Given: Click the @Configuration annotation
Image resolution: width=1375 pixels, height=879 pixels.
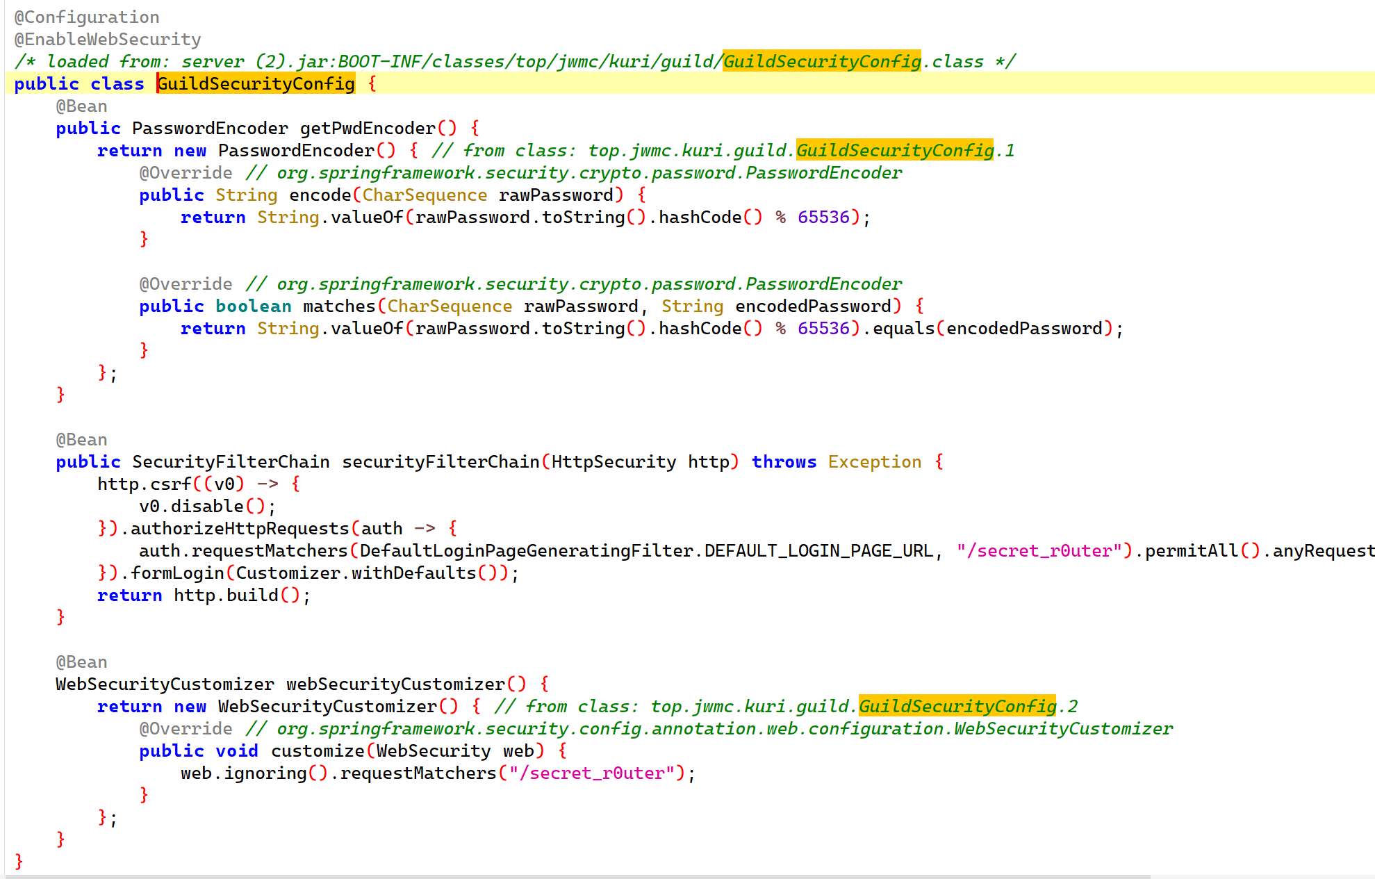Looking at the screenshot, I should [x=87, y=17].
